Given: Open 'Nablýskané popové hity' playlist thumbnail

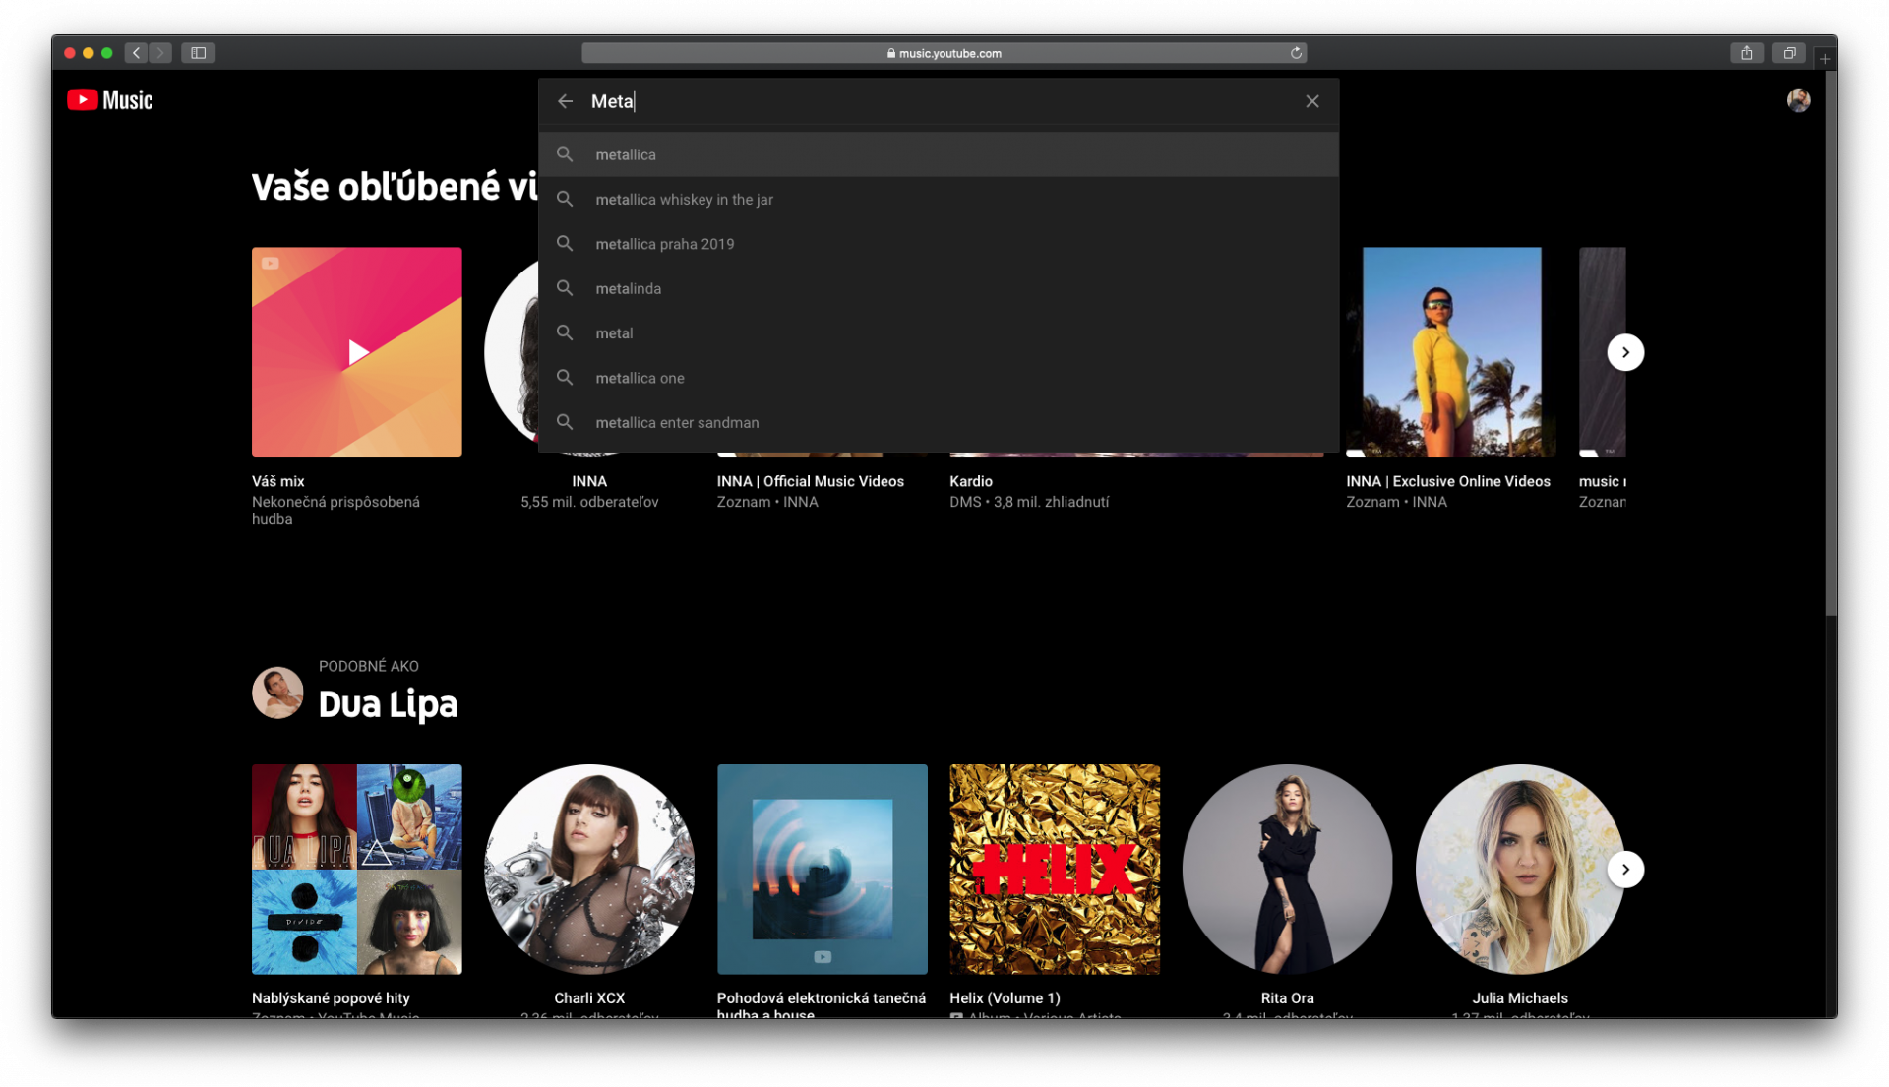Looking at the screenshot, I should coord(357,870).
